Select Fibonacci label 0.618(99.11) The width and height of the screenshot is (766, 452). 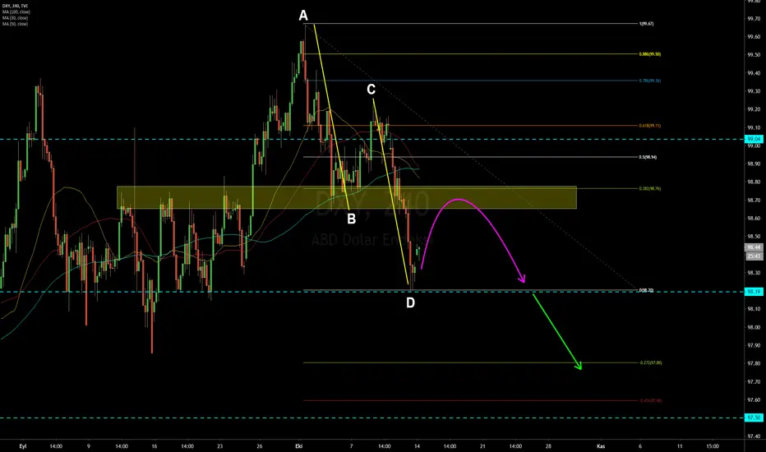click(x=650, y=126)
